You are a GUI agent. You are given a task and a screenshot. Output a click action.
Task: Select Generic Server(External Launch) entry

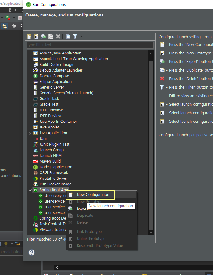click(66, 93)
